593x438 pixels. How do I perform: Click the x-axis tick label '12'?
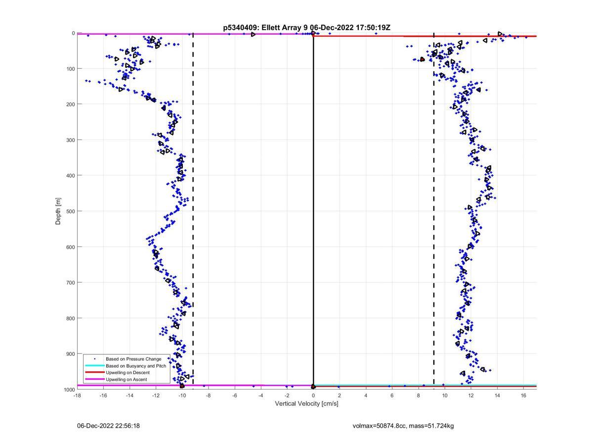tap(471, 395)
